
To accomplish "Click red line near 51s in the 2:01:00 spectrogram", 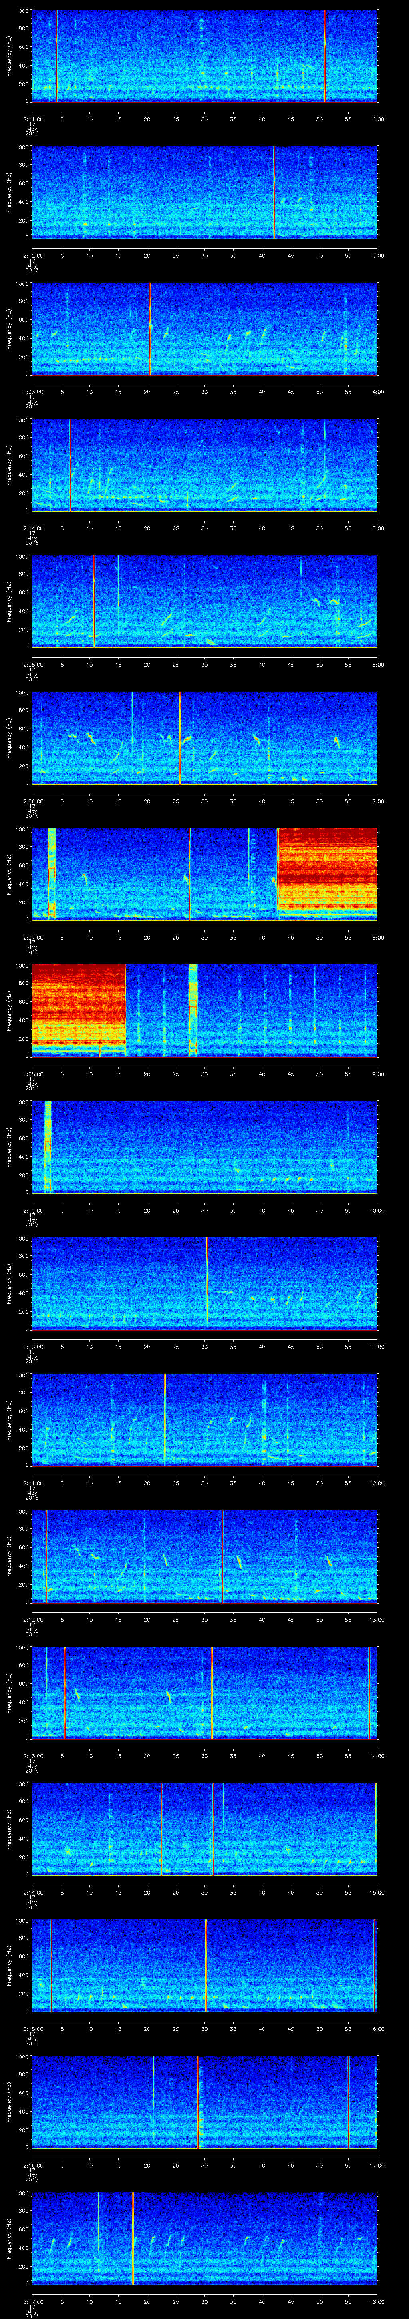I will click(x=326, y=56).
